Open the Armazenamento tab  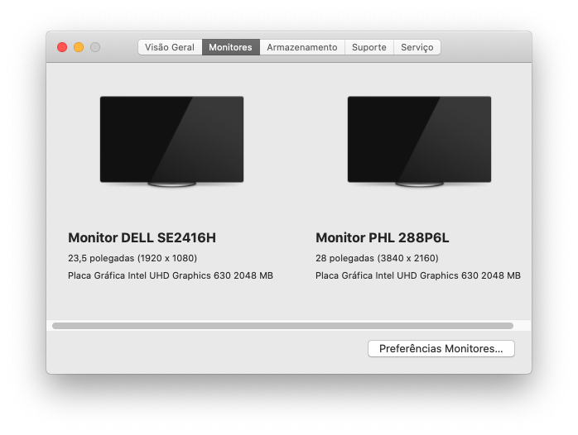tap(302, 47)
